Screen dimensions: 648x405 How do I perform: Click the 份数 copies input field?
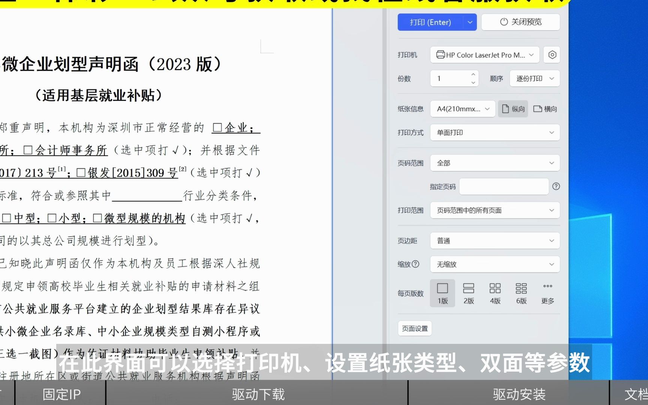click(454, 78)
